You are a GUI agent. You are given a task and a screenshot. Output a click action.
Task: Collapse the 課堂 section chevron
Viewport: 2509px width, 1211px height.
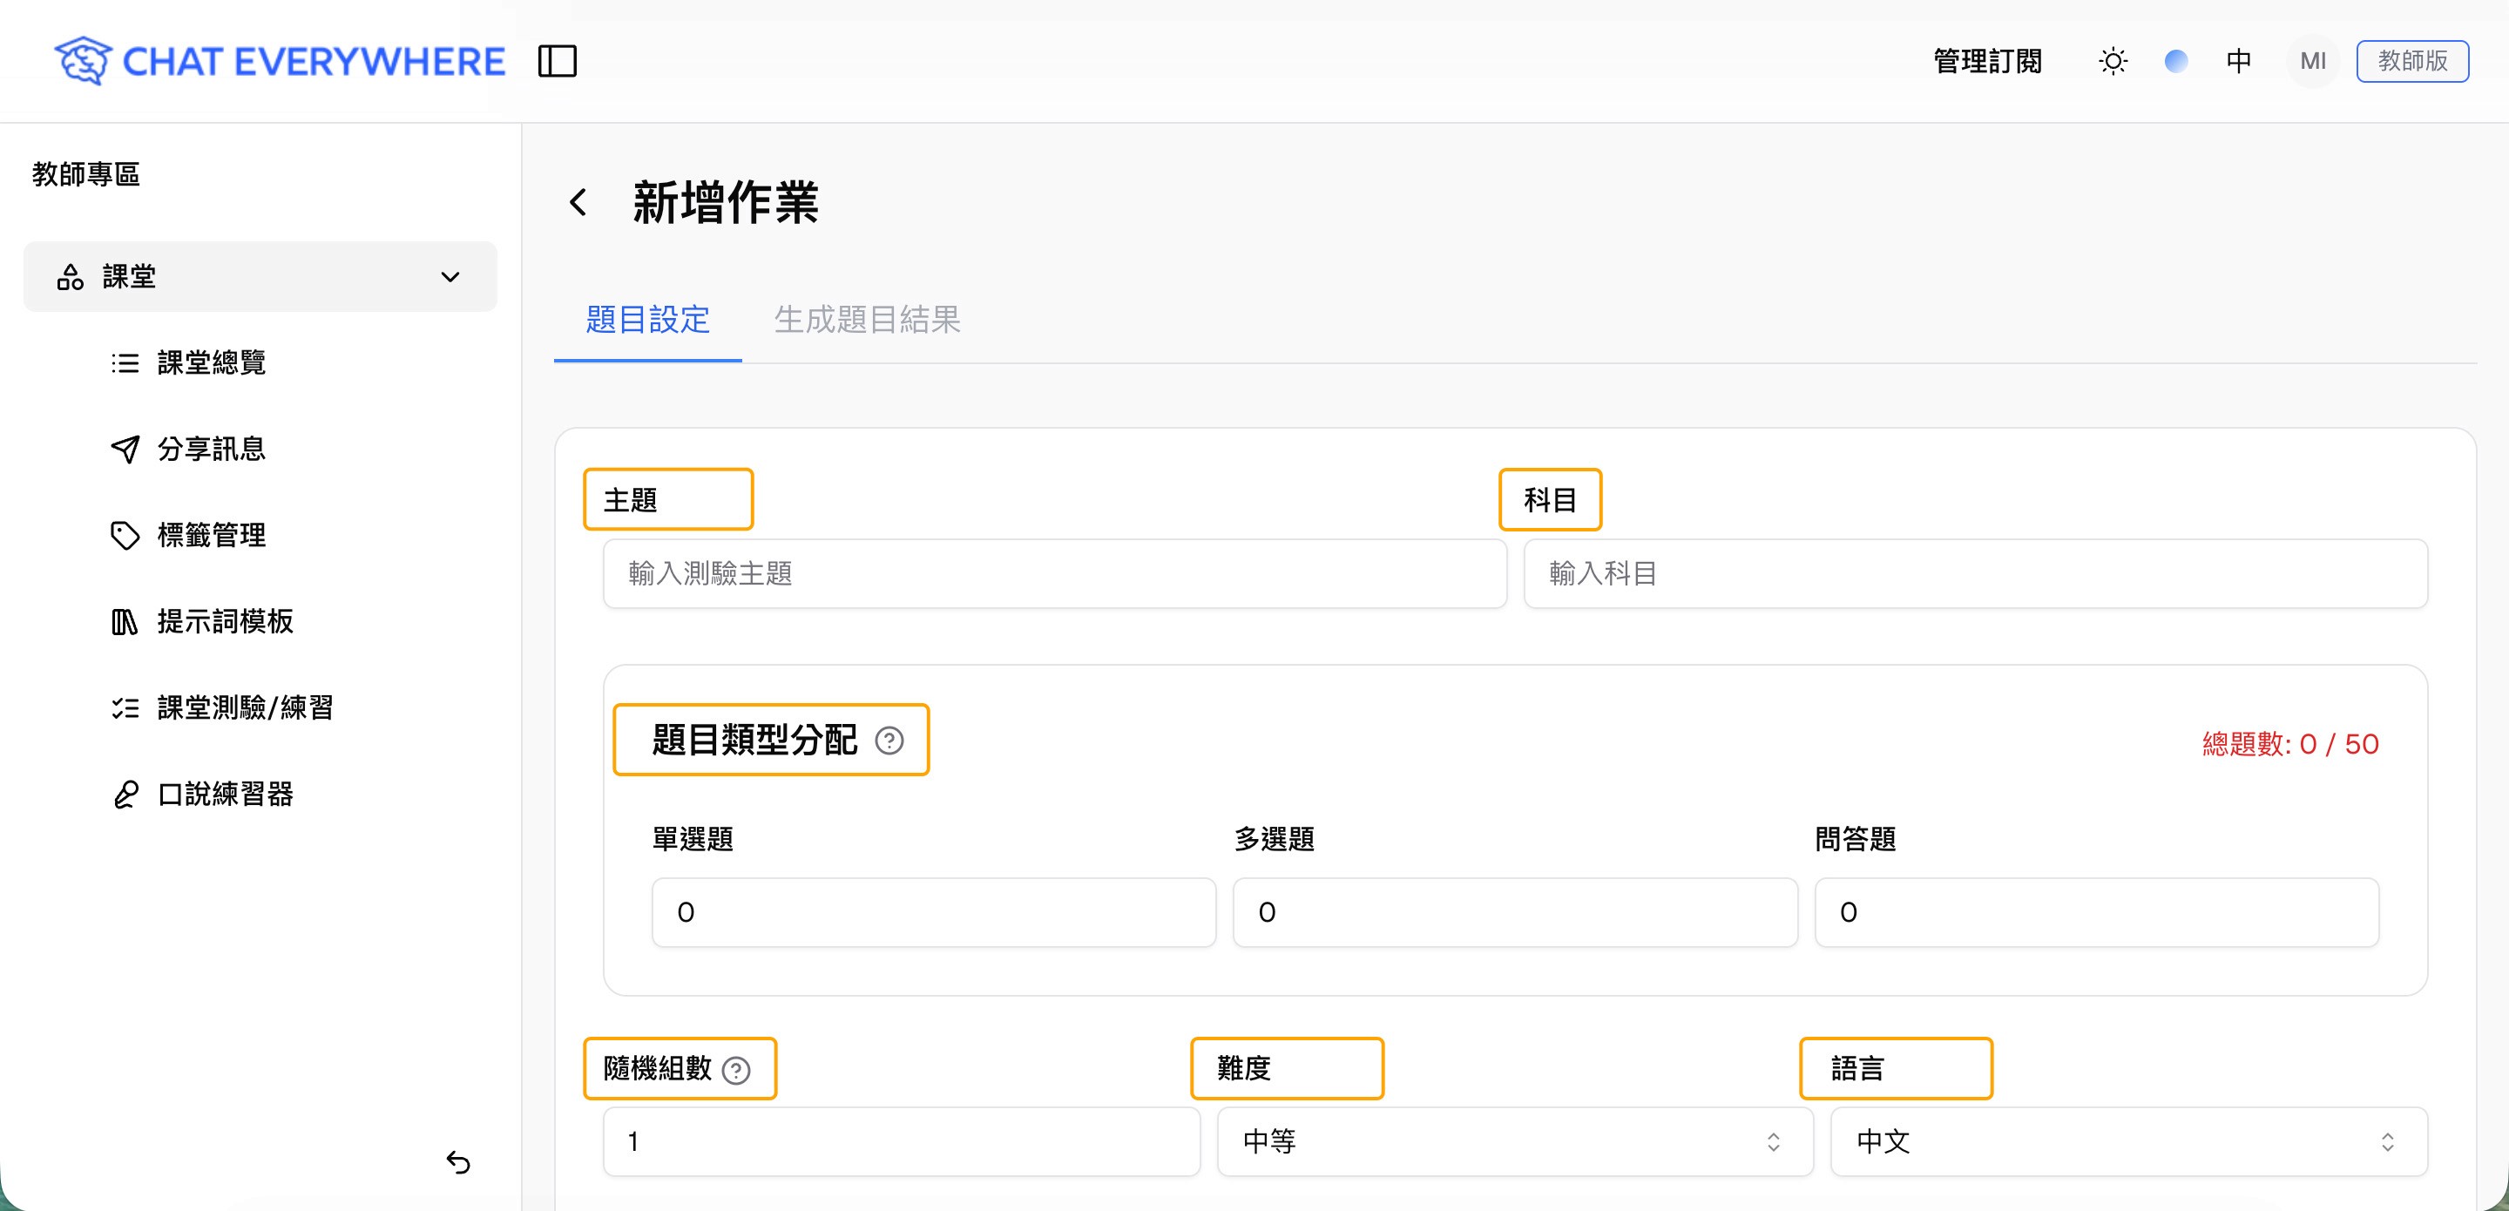(450, 275)
